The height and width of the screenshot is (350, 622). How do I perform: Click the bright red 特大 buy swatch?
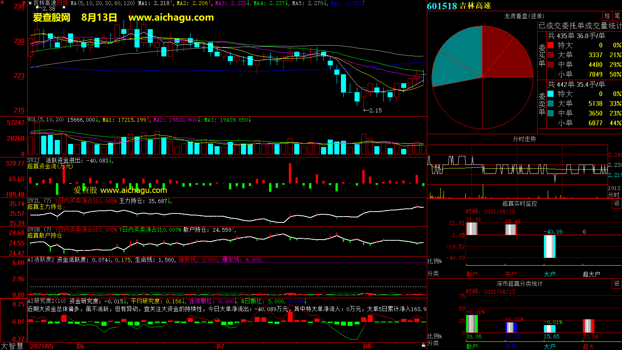550,45
